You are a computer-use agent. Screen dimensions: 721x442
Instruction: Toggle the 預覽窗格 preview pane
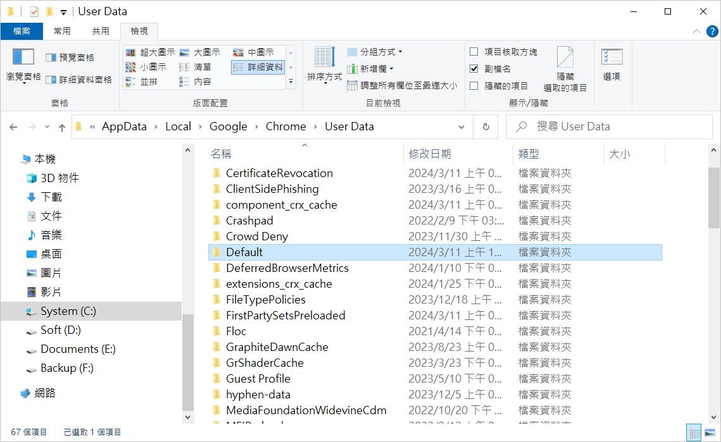tap(70, 58)
